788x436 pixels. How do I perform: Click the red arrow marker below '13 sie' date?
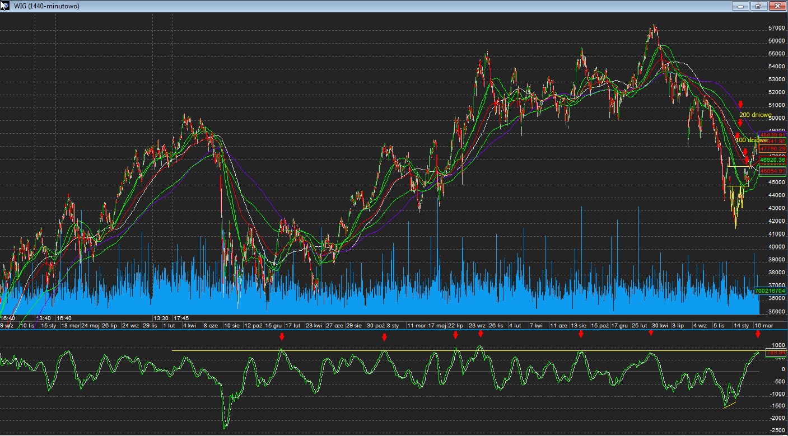point(581,334)
